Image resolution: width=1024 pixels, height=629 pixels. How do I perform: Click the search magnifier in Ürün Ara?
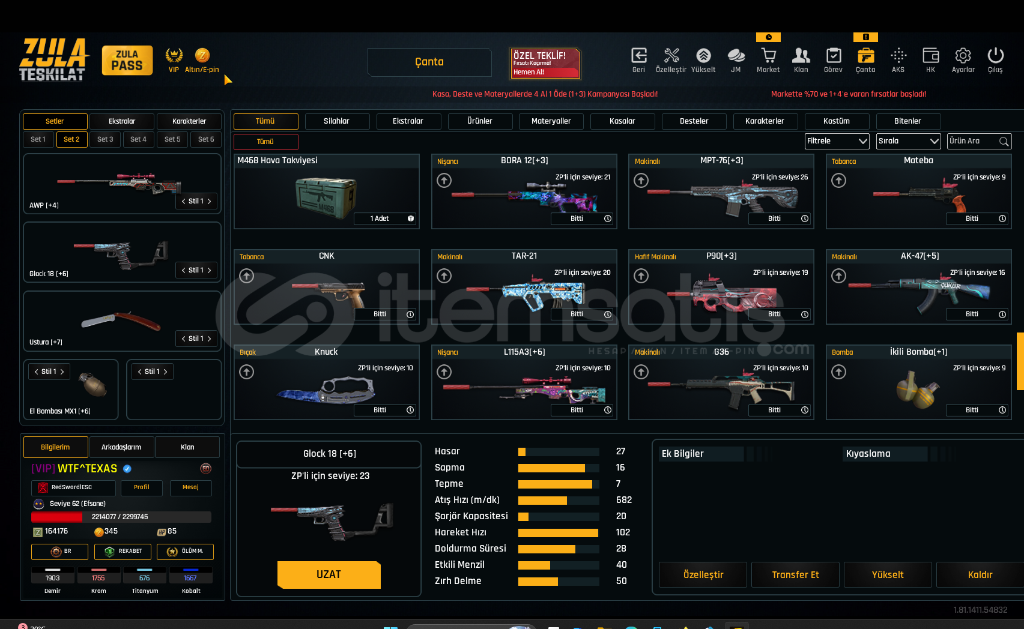[x=1004, y=142]
